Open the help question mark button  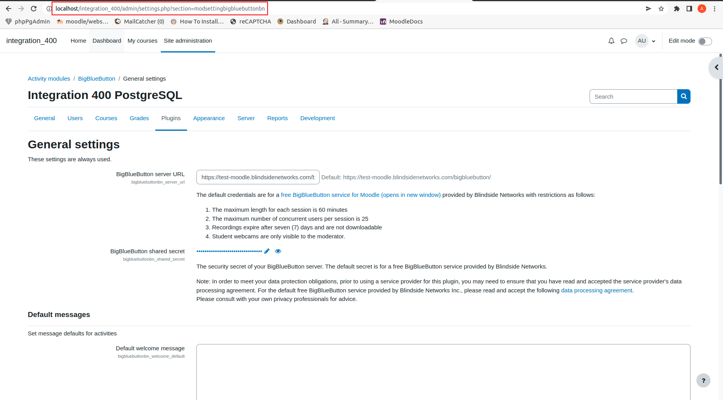pos(703,380)
